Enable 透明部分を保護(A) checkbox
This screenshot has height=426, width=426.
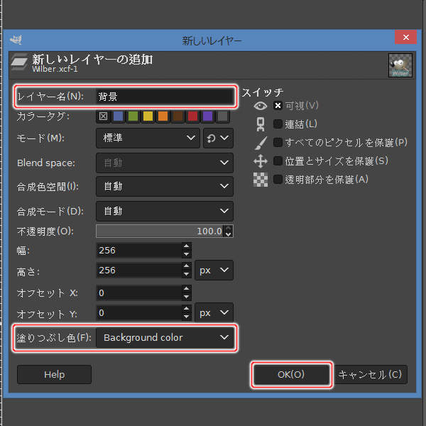[x=278, y=180]
